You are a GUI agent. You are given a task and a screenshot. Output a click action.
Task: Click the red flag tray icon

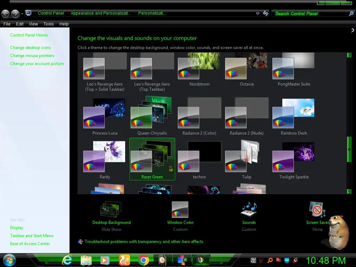pos(278,260)
